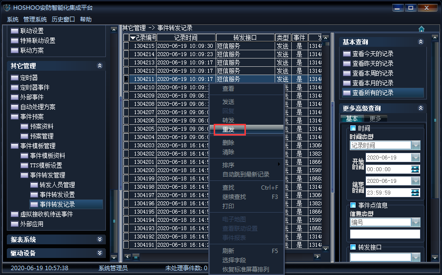Select 重发 in the context menu
Viewport: 442px width, 275px height.
pyautogui.click(x=228, y=130)
